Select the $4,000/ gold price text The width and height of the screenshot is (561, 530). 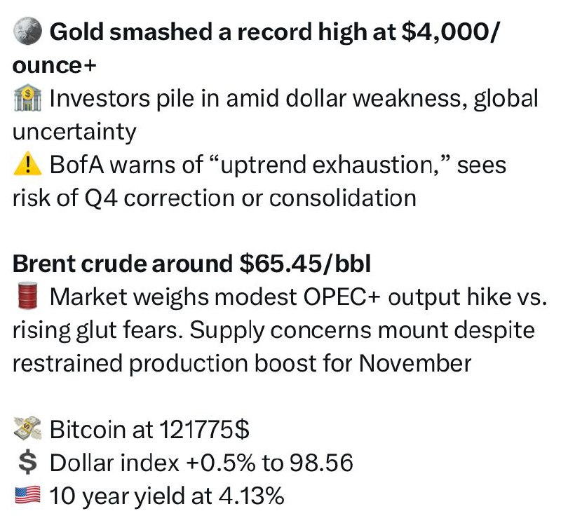[445, 32]
